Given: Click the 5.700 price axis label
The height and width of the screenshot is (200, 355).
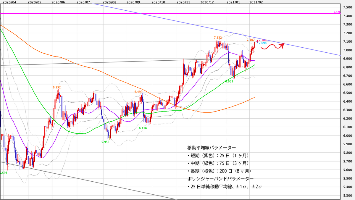Looking at the screenshot, I should [347, 162].
